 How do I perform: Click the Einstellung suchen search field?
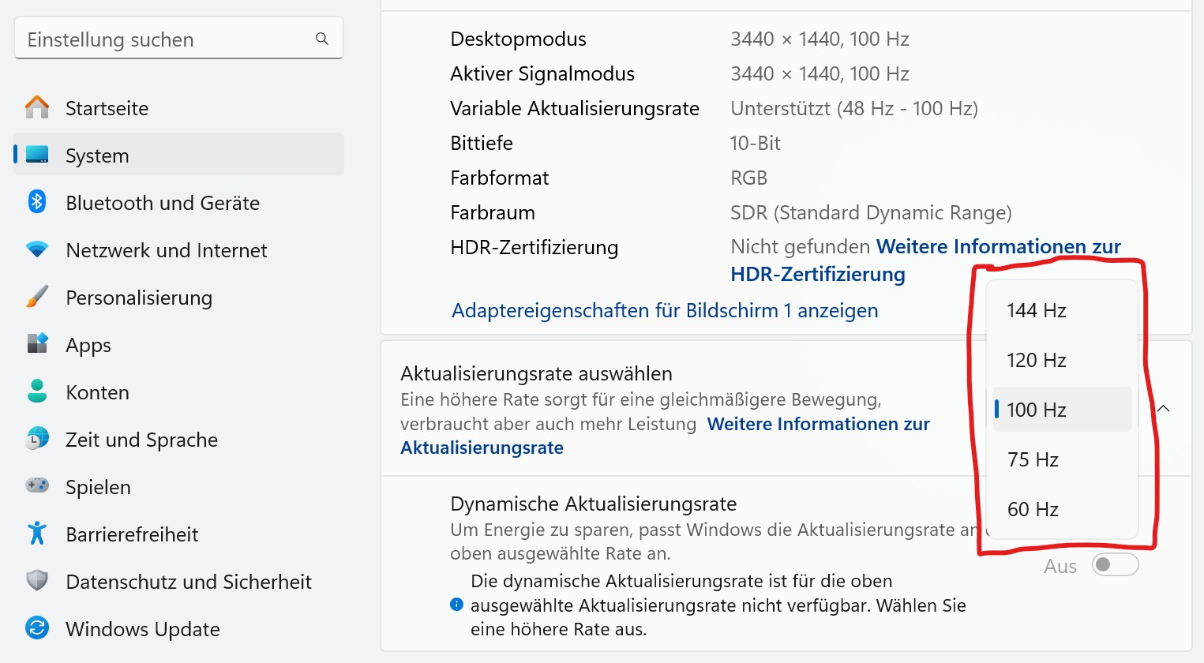tap(166, 39)
